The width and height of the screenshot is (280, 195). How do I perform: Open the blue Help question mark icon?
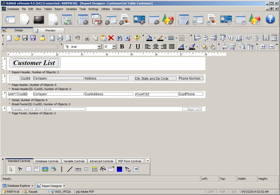click(x=270, y=19)
